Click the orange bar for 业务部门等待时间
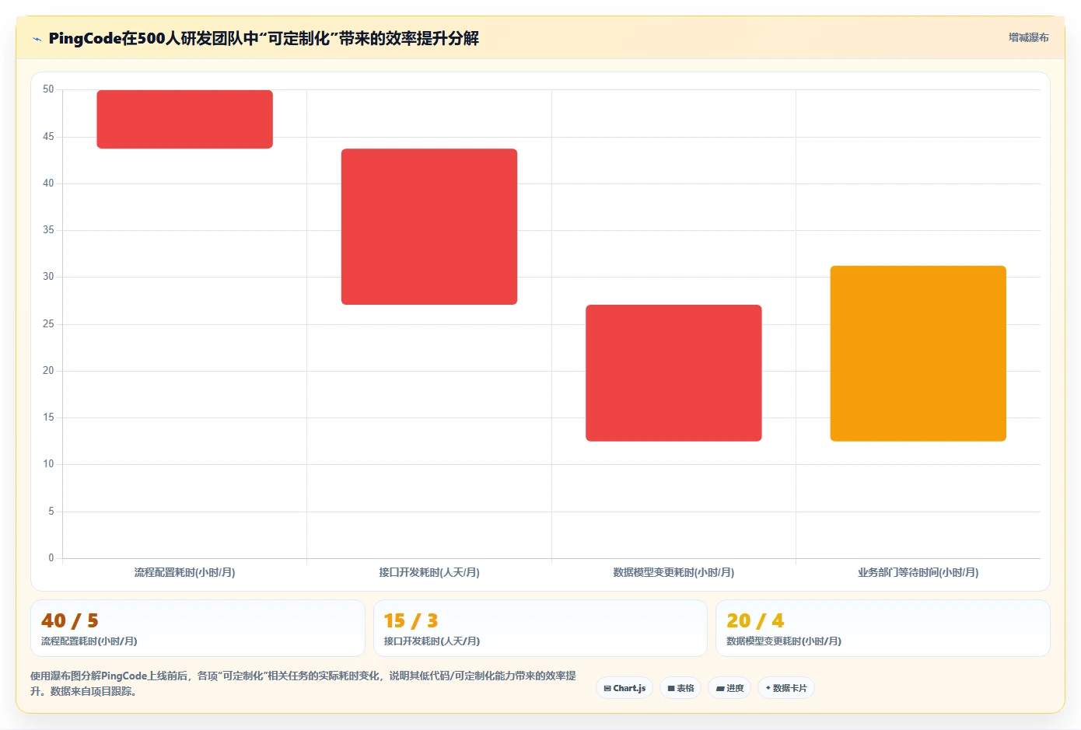The height and width of the screenshot is (730, 1081). (918, 354)
